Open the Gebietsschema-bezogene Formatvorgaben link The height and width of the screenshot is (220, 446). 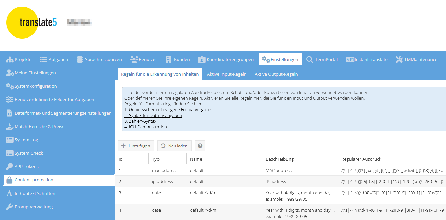(169, 110)
